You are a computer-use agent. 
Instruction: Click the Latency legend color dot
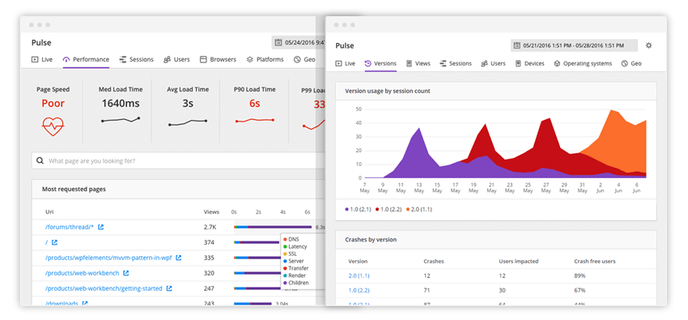pyautogui.click(x=285, y=247)
